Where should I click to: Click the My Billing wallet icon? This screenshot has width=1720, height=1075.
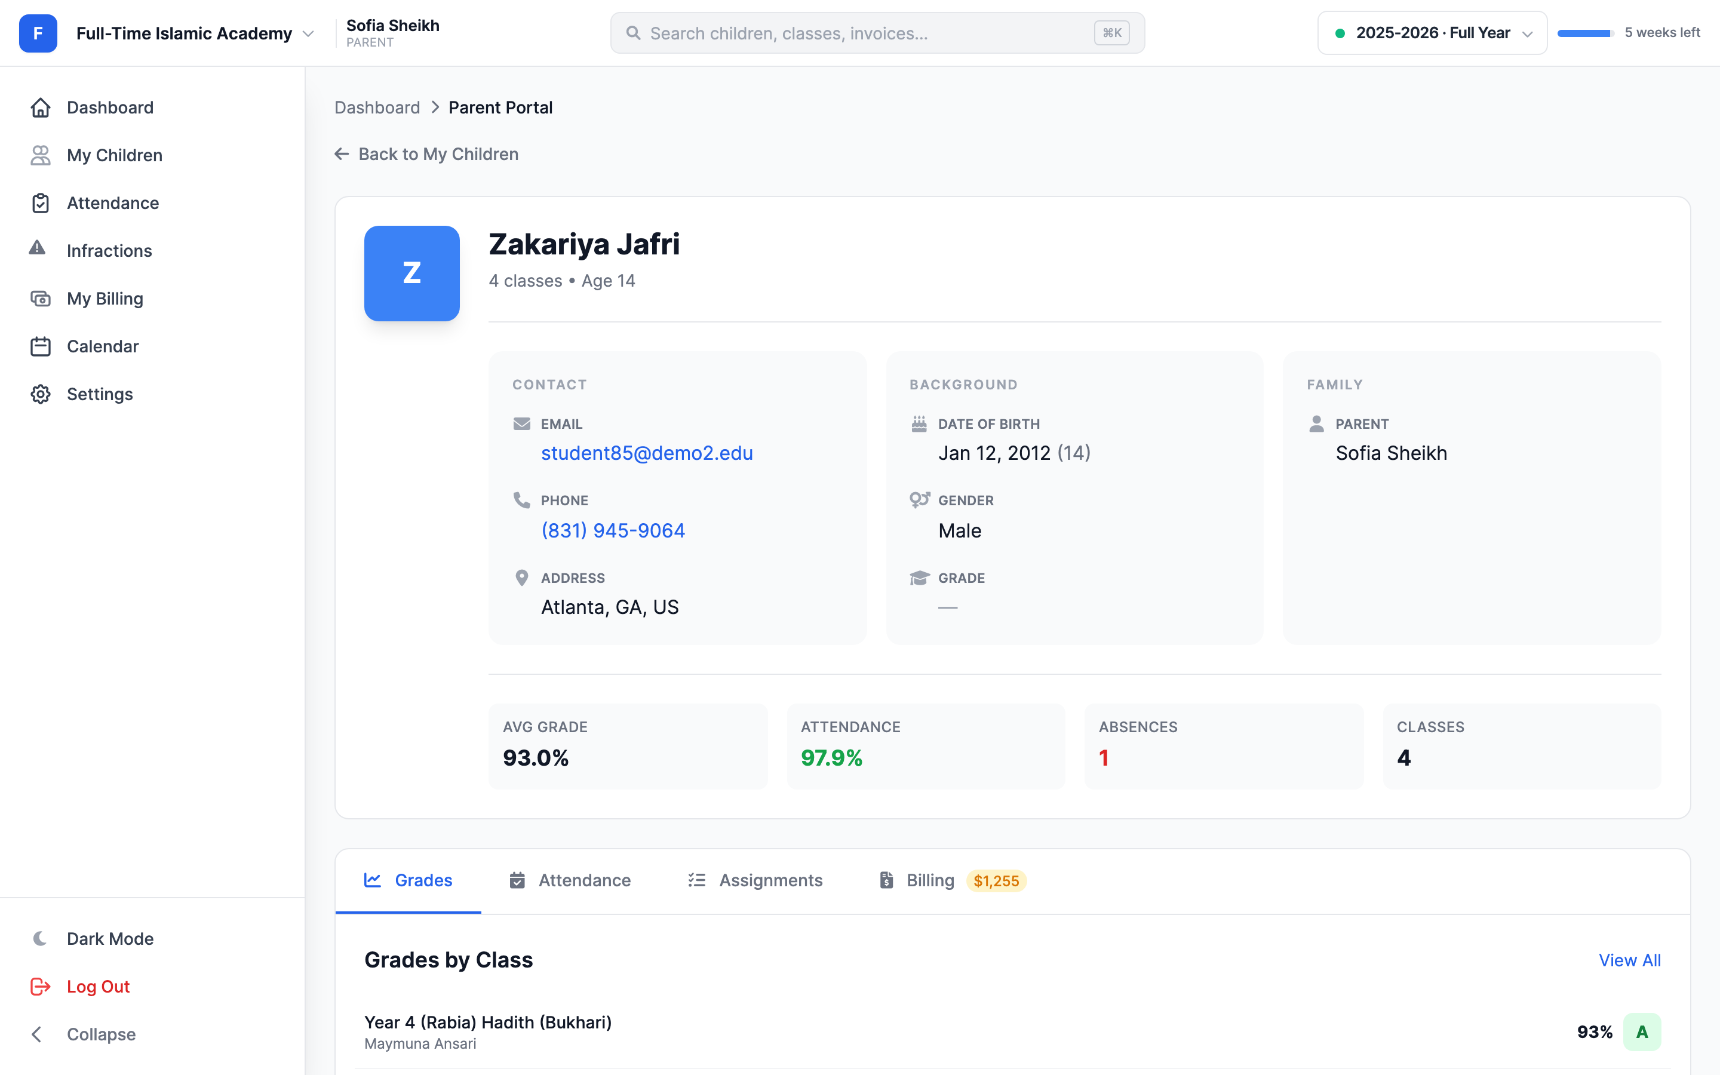[41, 299]
